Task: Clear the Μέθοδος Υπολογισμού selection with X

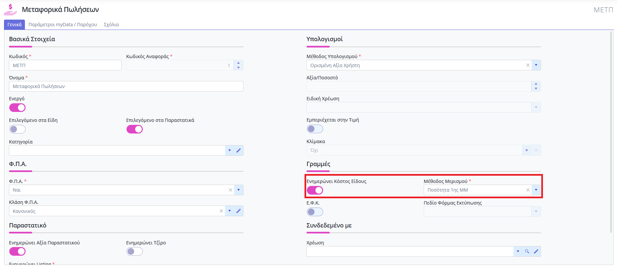Action: (x=528, y=65)
